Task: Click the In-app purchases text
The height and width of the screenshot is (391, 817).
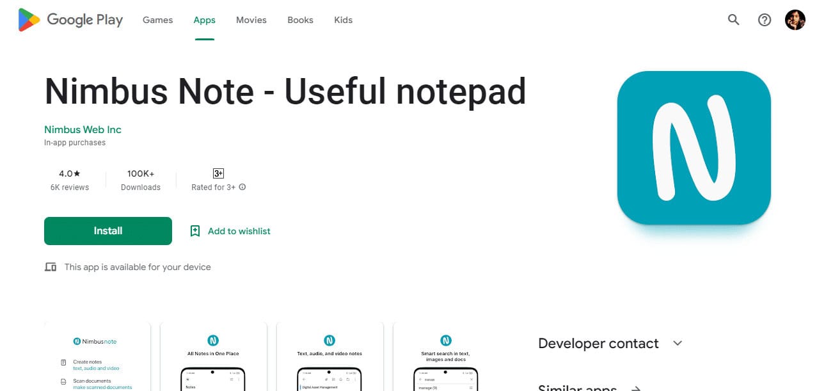Action: pos(75,143)
